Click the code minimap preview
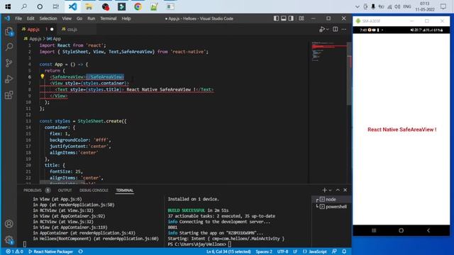 tap(328, 52)
